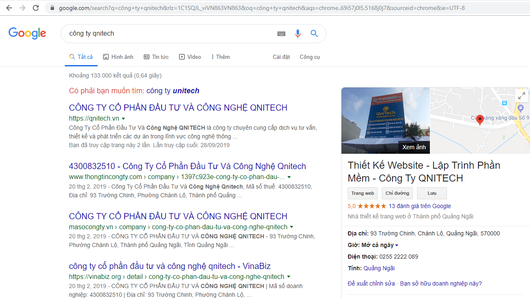Open dropdown arrow next to qnitech.vn URL

point(123,119)
